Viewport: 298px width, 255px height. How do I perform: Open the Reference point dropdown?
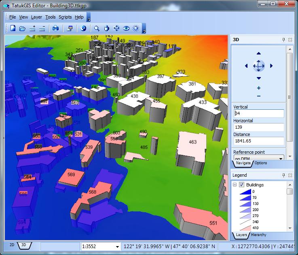click(x=281, y=158)
